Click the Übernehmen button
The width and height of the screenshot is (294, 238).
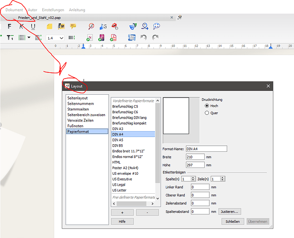pos(258,221)
